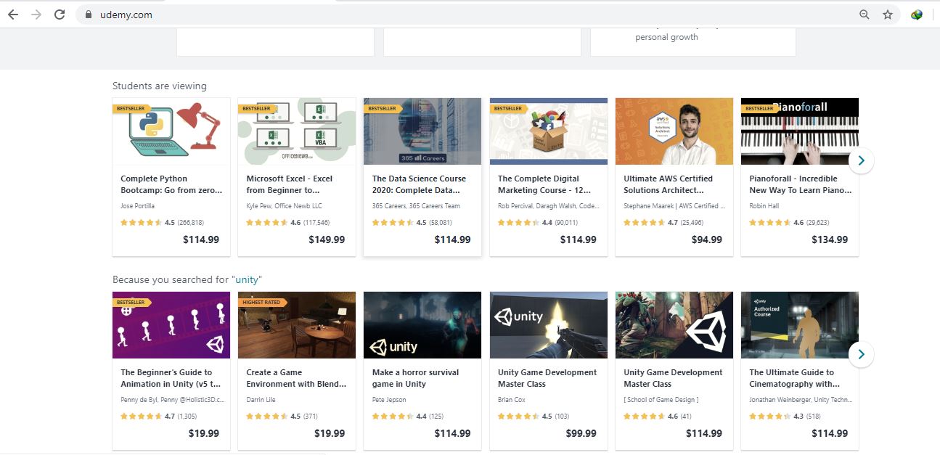Click the browser back arrow

click(x=13, y=15)
